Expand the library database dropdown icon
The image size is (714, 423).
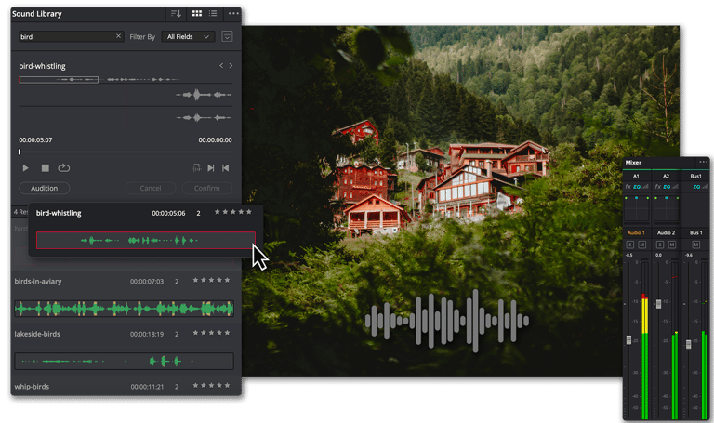[x=227, y=36]
